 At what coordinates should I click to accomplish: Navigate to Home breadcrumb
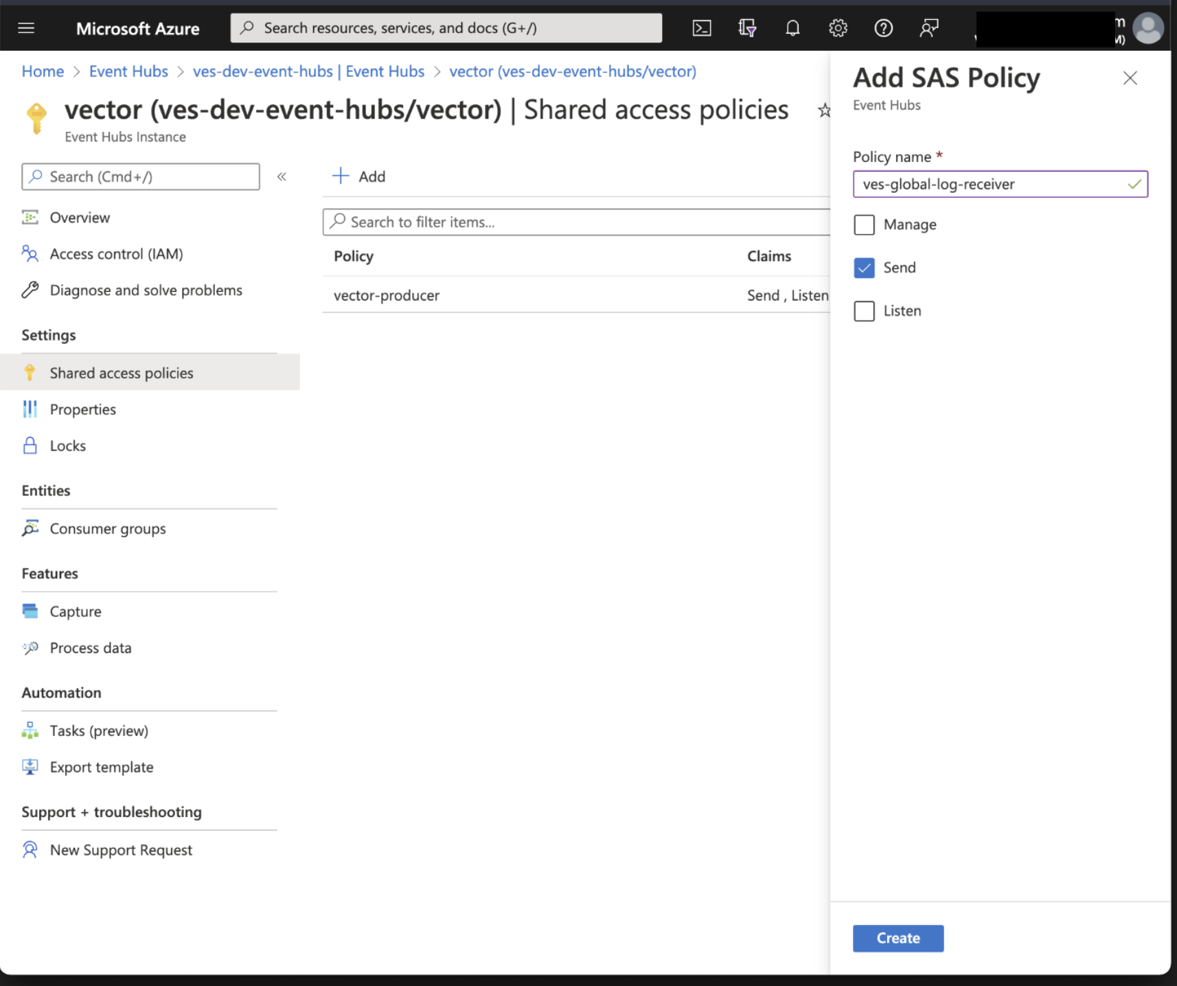(x=43, y=71)
